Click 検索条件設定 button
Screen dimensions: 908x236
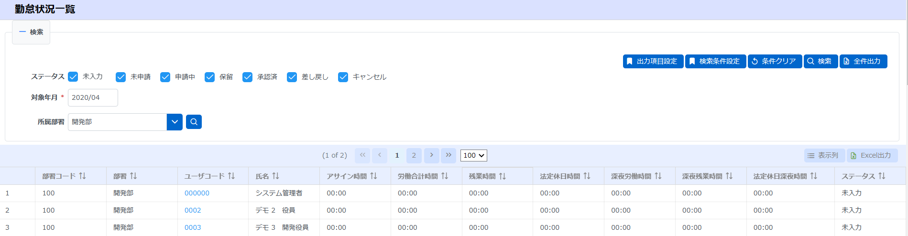click(x=716, y=61)
